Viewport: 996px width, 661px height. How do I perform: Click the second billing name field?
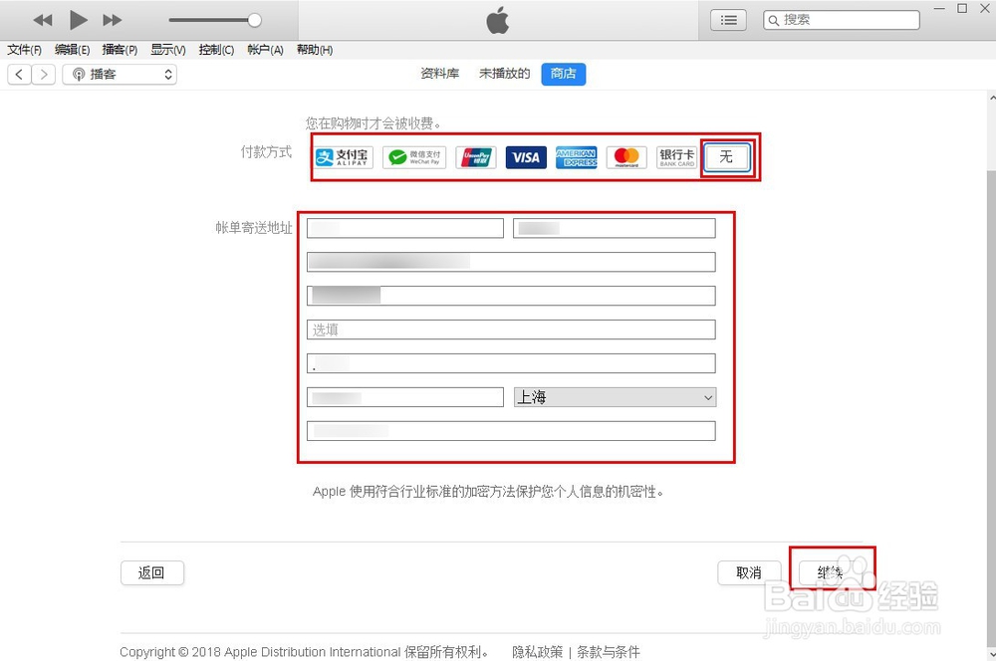click(x=615, y=228)
